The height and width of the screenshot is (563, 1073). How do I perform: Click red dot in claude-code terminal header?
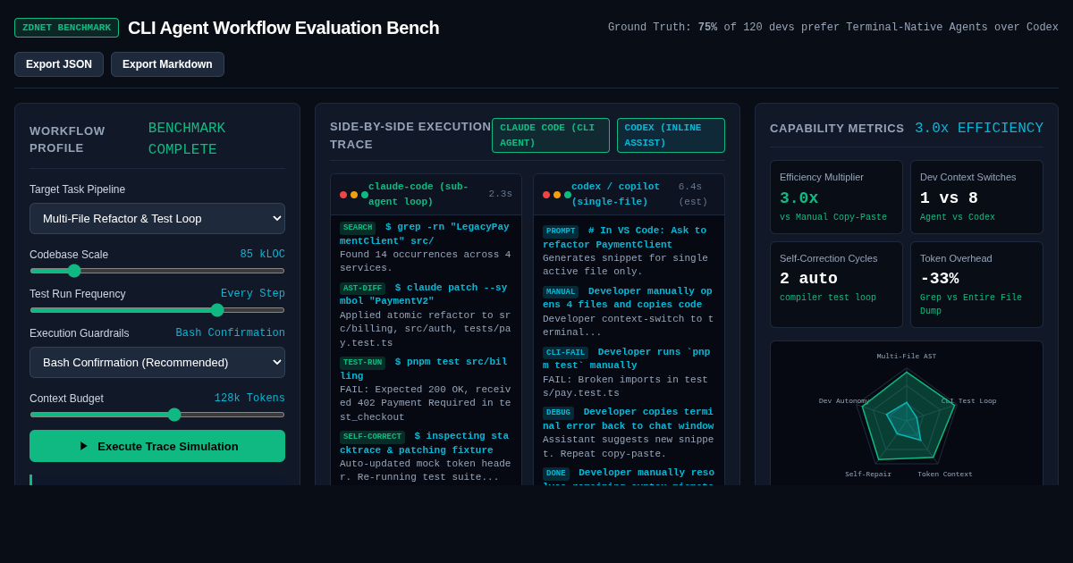[x=343, y=195]
